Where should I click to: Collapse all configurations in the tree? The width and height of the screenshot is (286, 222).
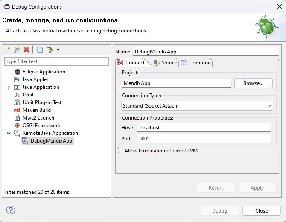coord(40,50)
